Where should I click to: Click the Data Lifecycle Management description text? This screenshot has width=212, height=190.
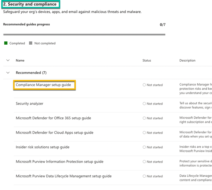click(196, 178)
